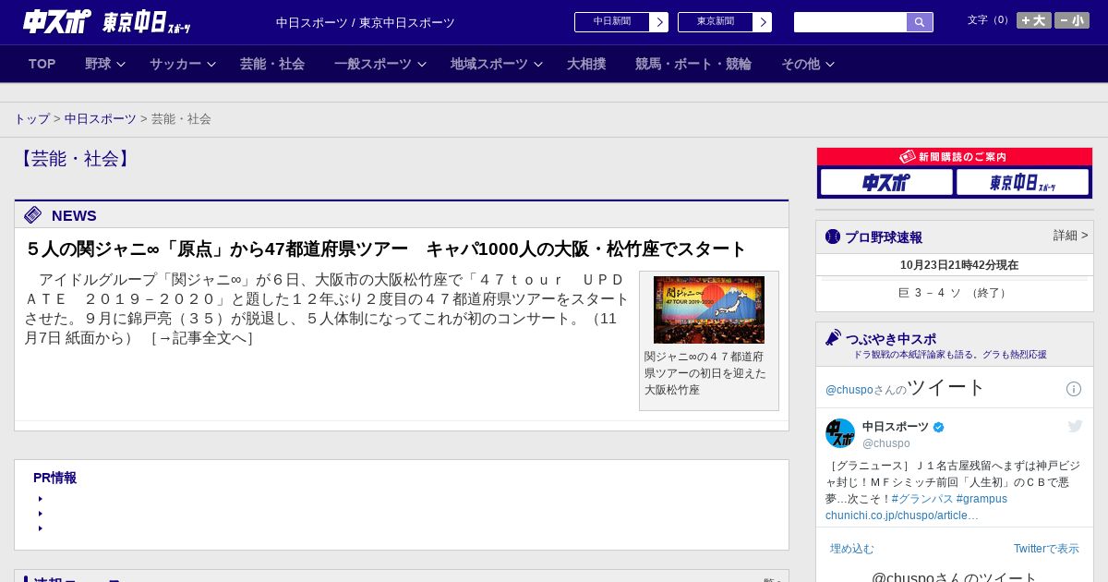Image resolution: width=1108 pixels, height=582 pixels.
Task: Click 新聞購読のご案内 banner header
Action: click(x=955, y=157)
